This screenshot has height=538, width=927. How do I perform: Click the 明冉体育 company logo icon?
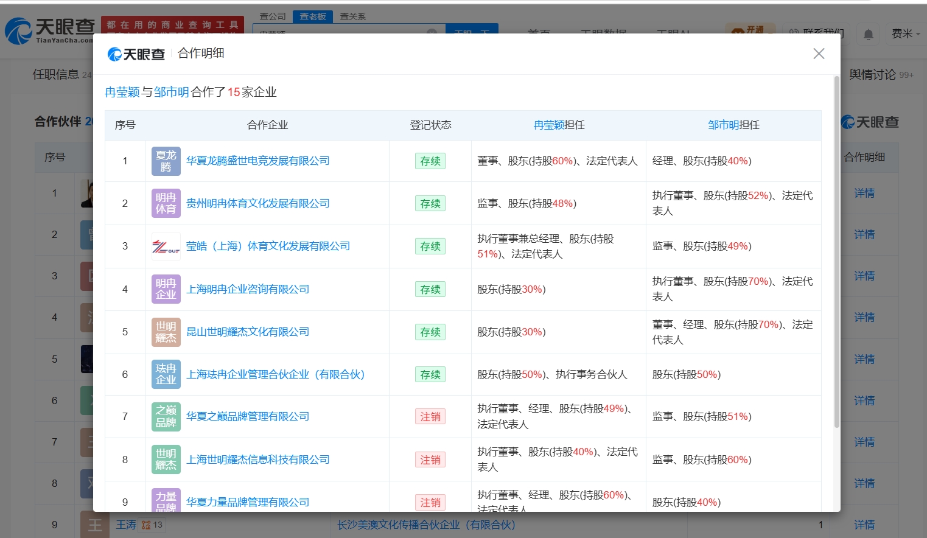[166, 203]
